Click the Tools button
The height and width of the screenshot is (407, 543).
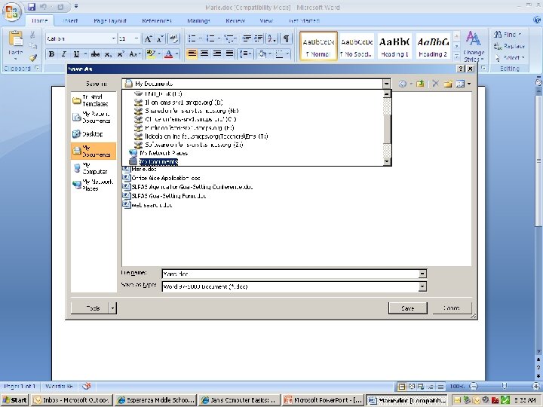tap(90, 308)
